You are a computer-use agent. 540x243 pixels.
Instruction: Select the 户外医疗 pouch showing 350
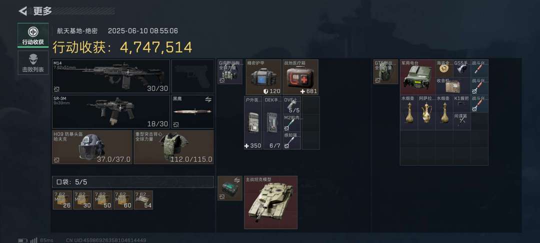point(253,123)
